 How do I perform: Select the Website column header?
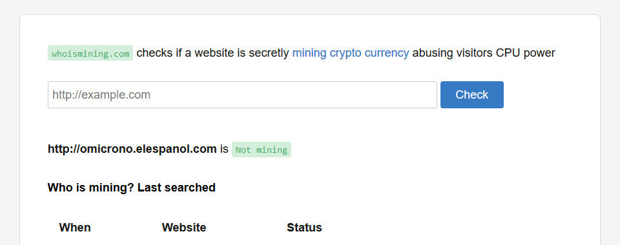pyautogui.click(x=184, y=228)
